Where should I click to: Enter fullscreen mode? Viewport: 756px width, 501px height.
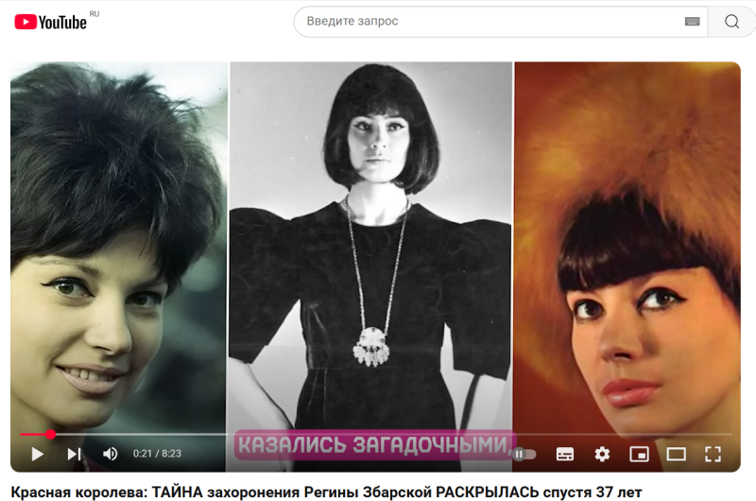(x=713, y=454)
